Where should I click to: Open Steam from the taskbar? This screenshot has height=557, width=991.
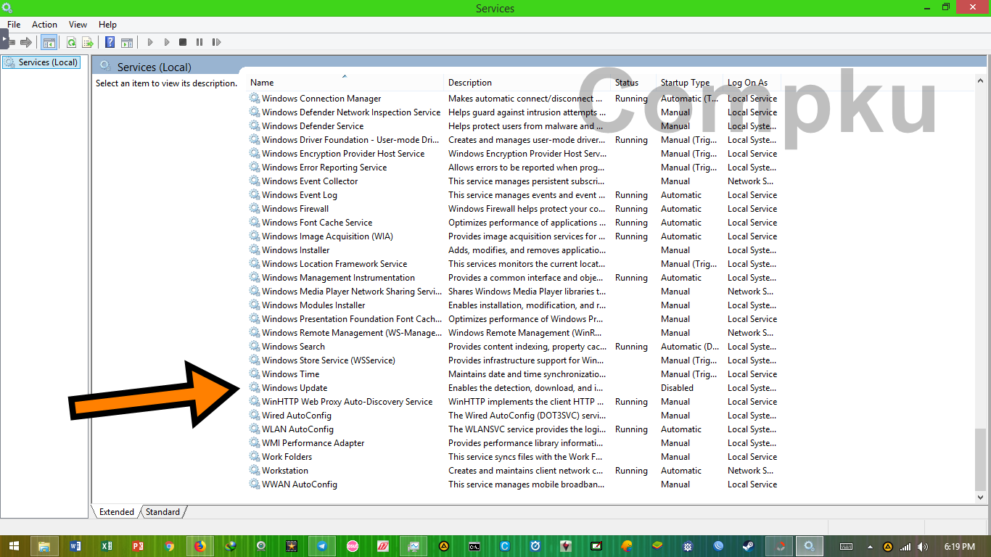click(748, 546)
